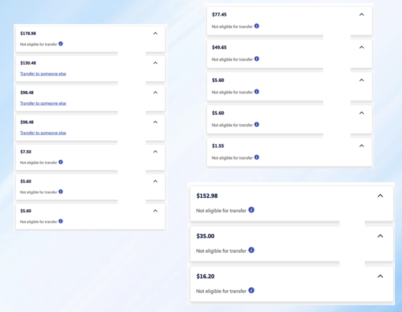The width and height of the screenshot is (402, 312).
Task: Open info icon for the $152.98 credit
Action: click(252, 210)
